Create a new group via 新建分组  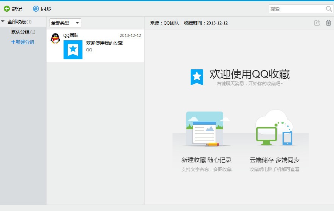tap(23, 42)
